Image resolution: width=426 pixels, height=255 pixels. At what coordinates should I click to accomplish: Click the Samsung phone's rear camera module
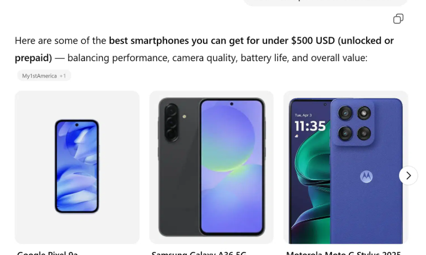(171, 122)
